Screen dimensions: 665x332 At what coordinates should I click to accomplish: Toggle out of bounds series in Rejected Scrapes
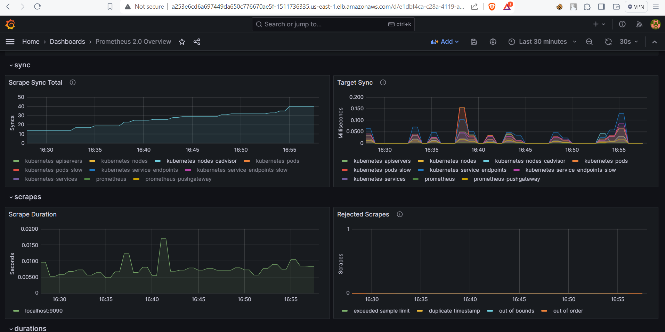coord(517,311)
